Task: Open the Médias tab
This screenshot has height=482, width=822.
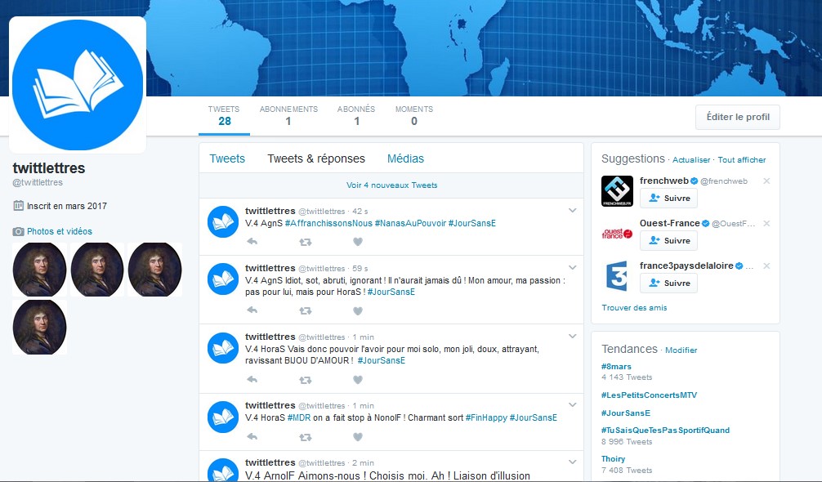Action: click(405, 158)
